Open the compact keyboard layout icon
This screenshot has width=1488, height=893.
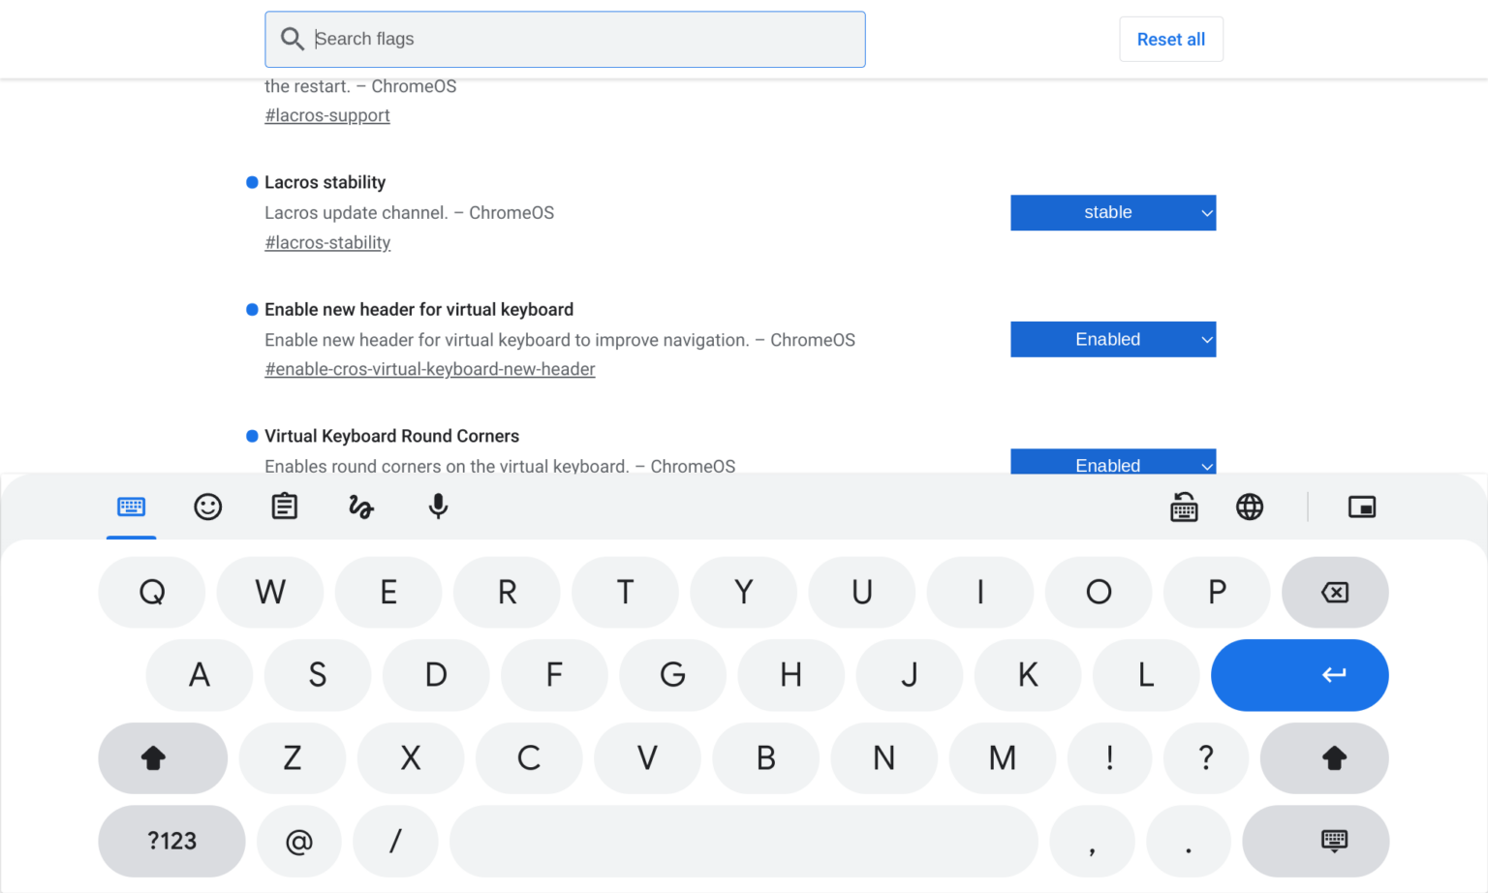pyautogui.click(x=1184, y=507)
